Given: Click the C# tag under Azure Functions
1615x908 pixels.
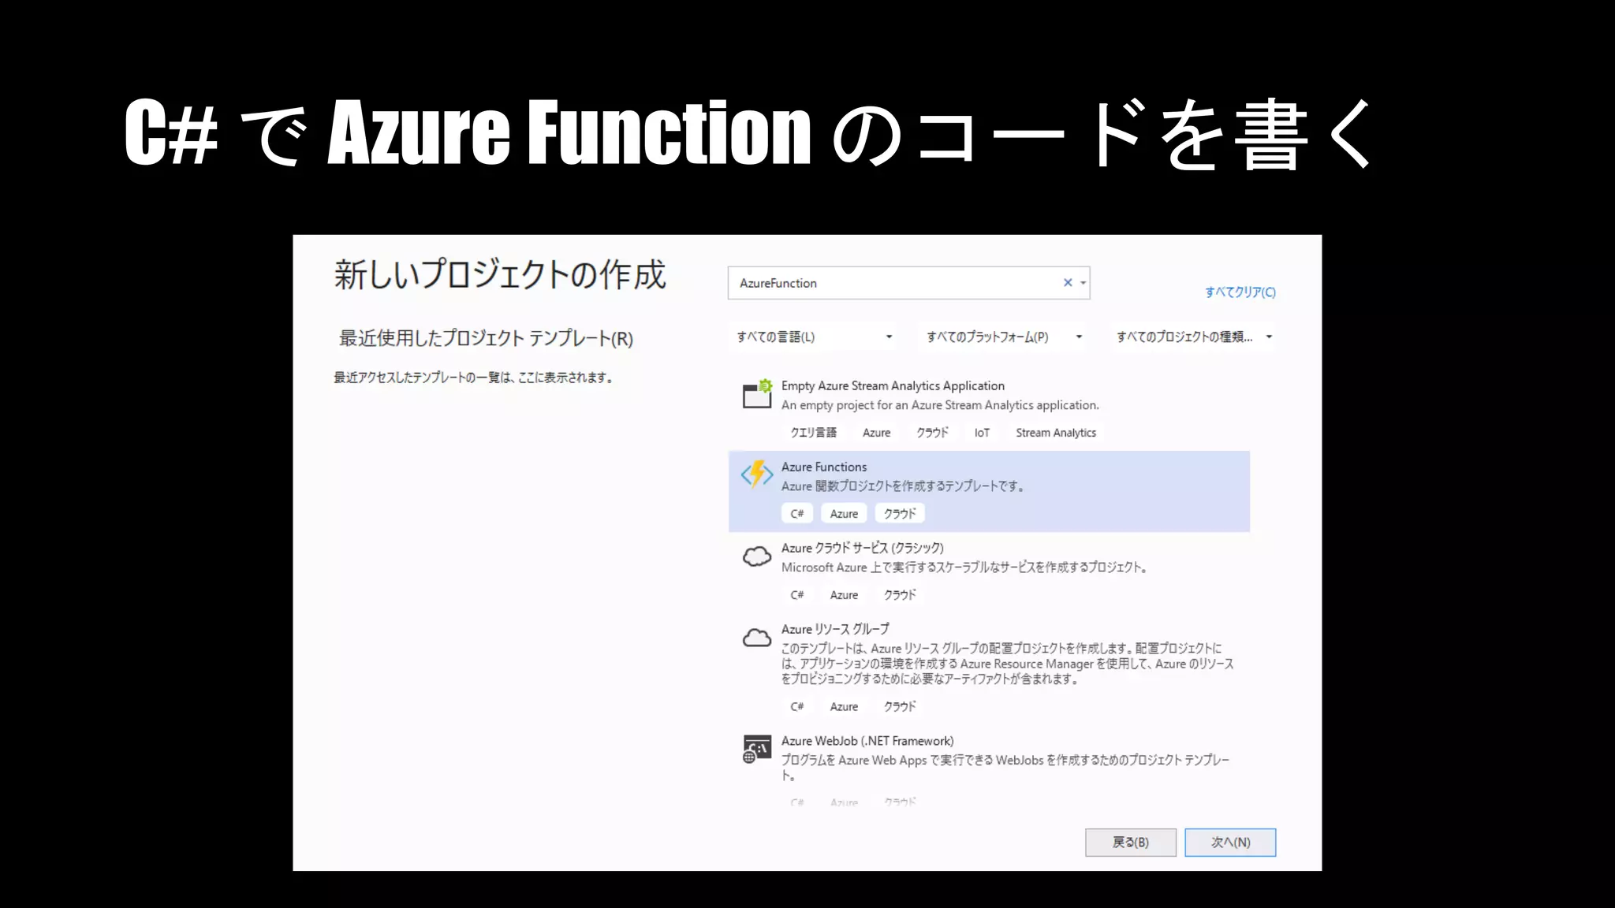Looking at the screenshot, I should [x=797, y=514].
